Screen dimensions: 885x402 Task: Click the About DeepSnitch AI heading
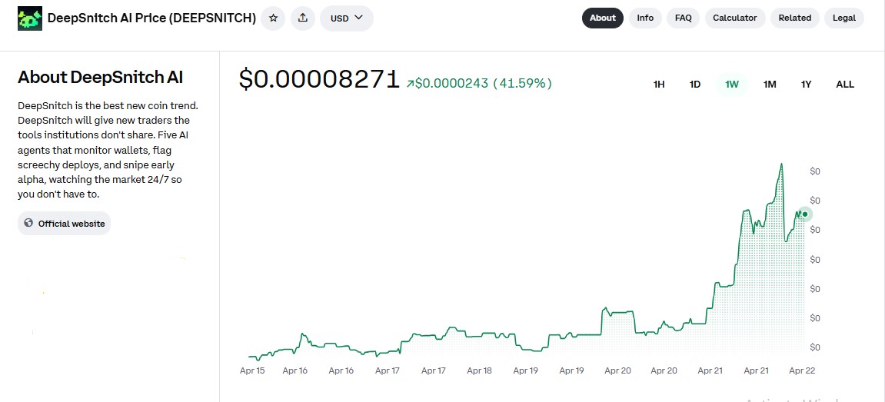101,78
